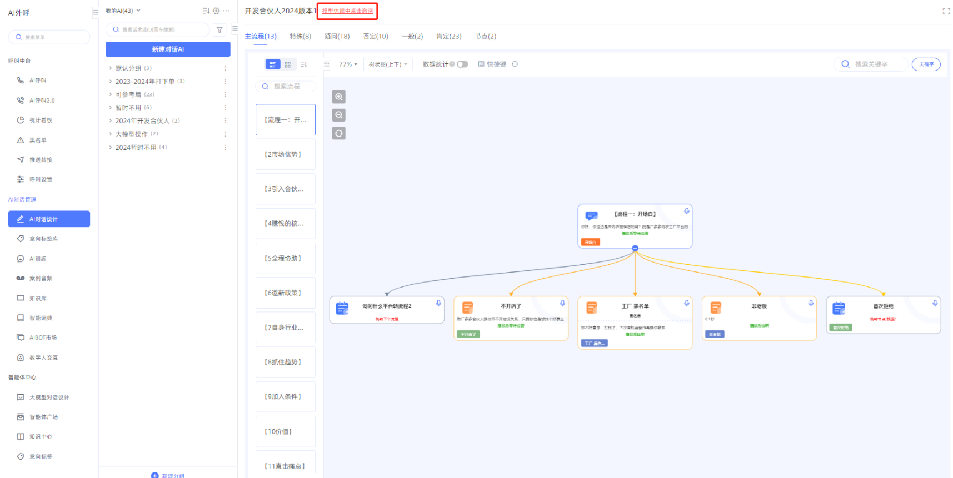Click the zoom out magnifier on canvas
Screen dimensions: 953x478
[x=338, y=115]
